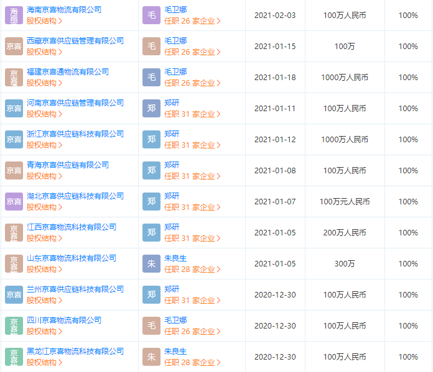This screenshot has height=372, width=433.
Task: Open 毛卫娜 name link in 海南京喜物流 row
Action: pyautogui.click(x=175, y=10)
